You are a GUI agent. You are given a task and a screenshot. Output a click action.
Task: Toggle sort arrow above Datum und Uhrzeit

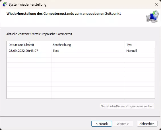(29, 42)
